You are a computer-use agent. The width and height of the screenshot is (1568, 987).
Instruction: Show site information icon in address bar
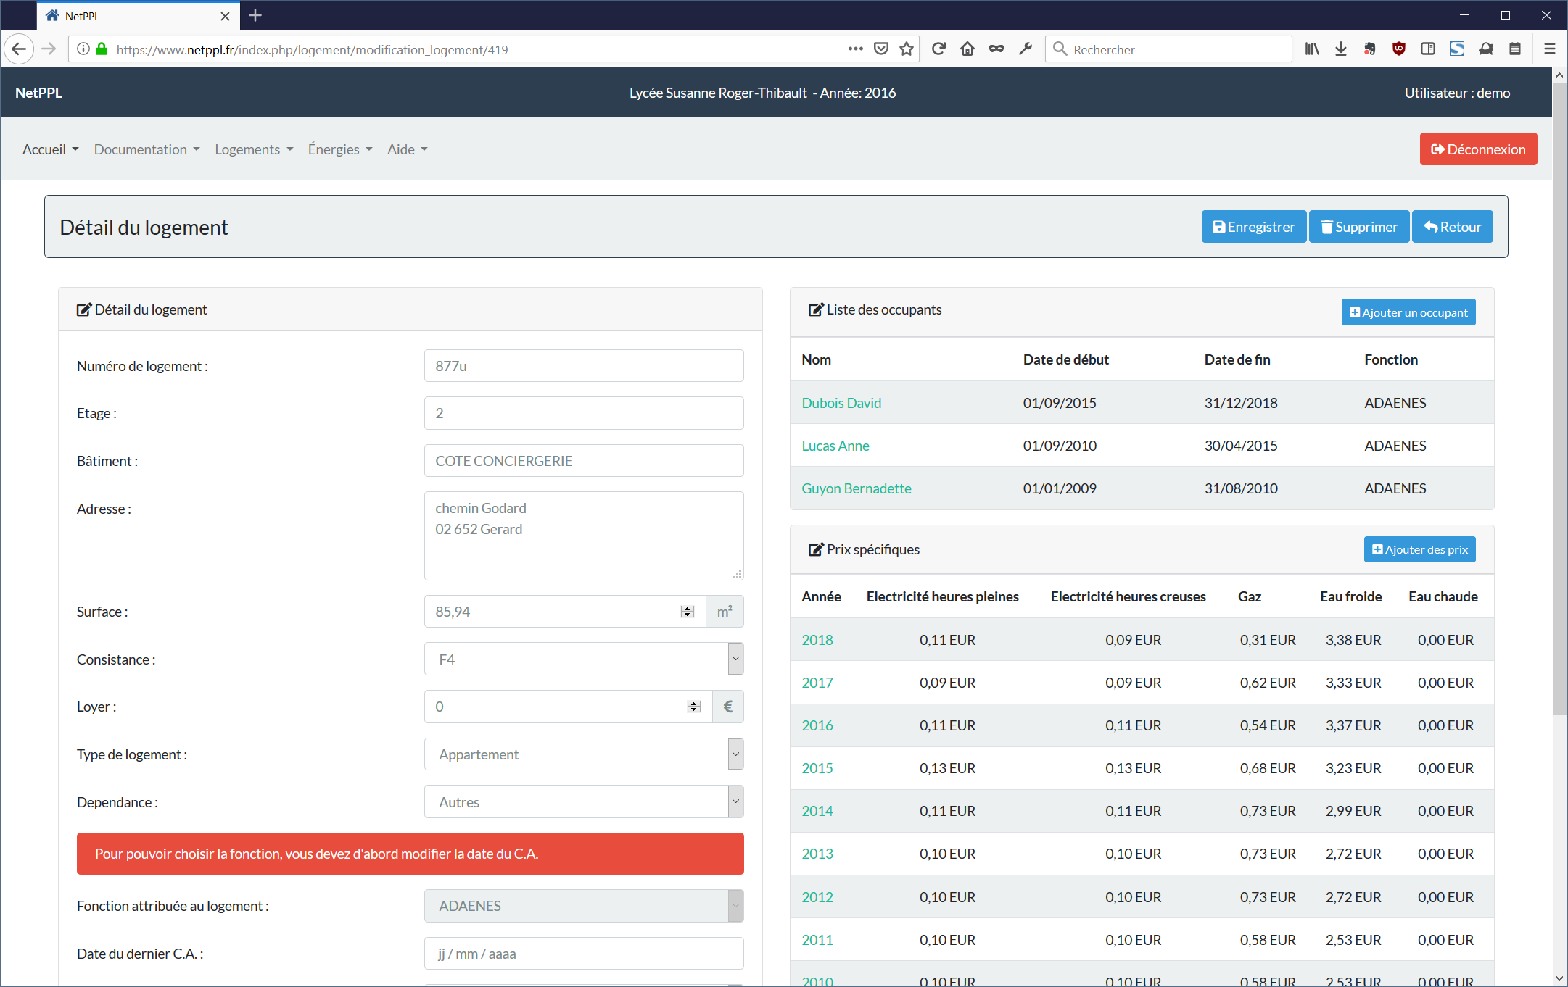click(x=83, y=49)
